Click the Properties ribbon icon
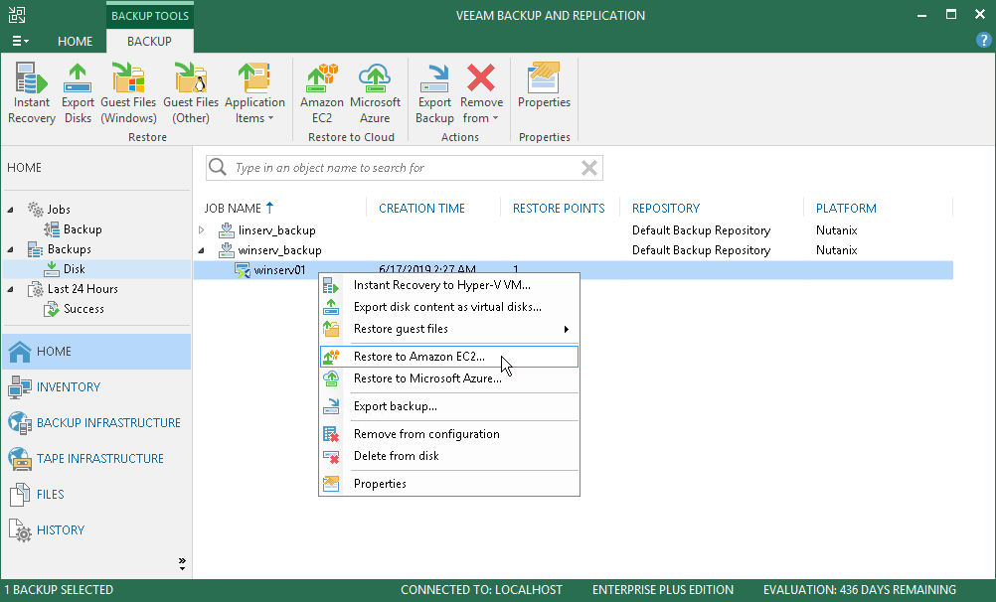 click(544, 85)
